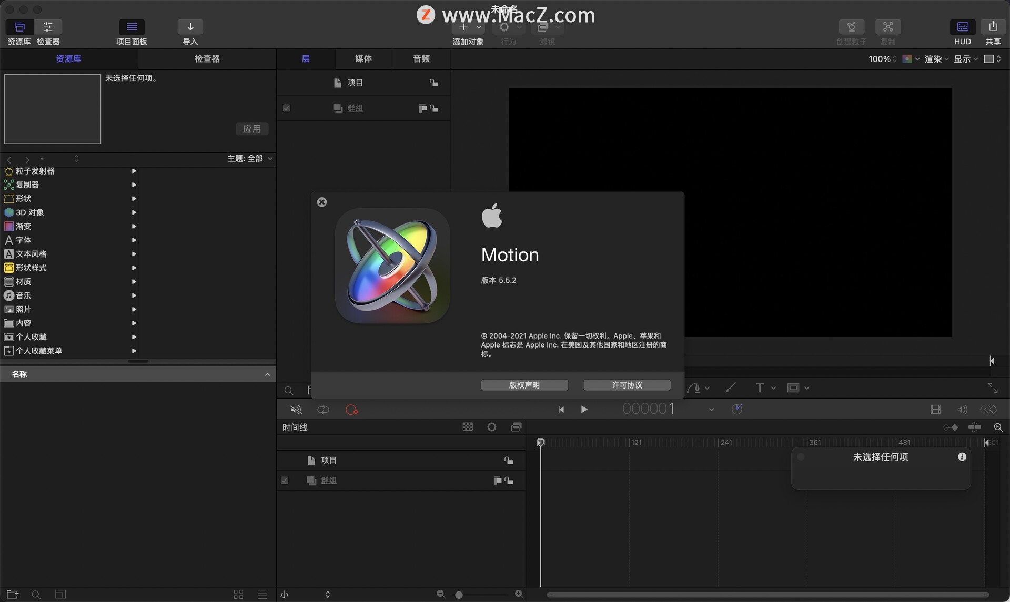Click library search magnifier at bottom left
1010x602 pixels.
(x=36, y=594)
